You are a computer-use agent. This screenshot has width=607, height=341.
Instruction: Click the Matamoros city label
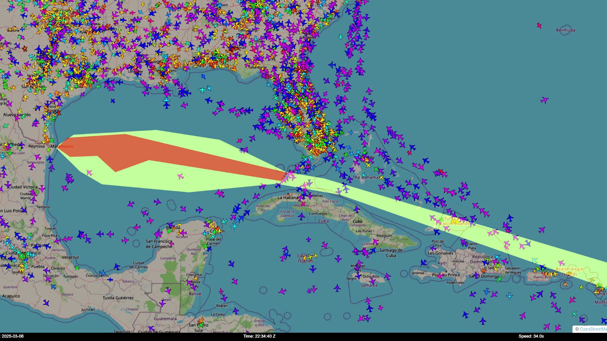pos(62,146)
